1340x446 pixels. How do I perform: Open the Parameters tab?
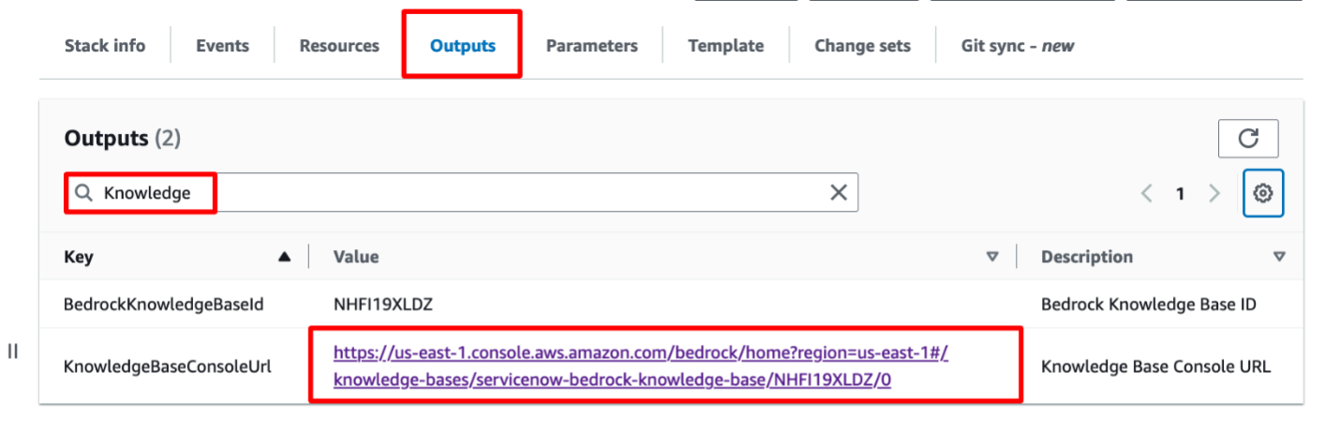click(x=592, y=45)
